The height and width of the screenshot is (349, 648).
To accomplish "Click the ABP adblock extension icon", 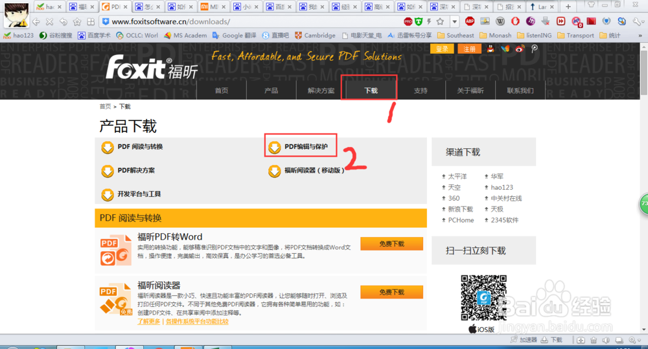I will click(469, 21).
